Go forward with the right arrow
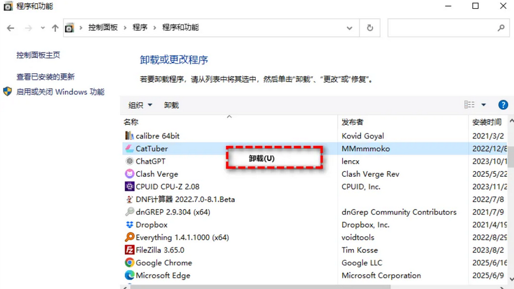This screenshot has width=514, height=289. tap(29, 28)
